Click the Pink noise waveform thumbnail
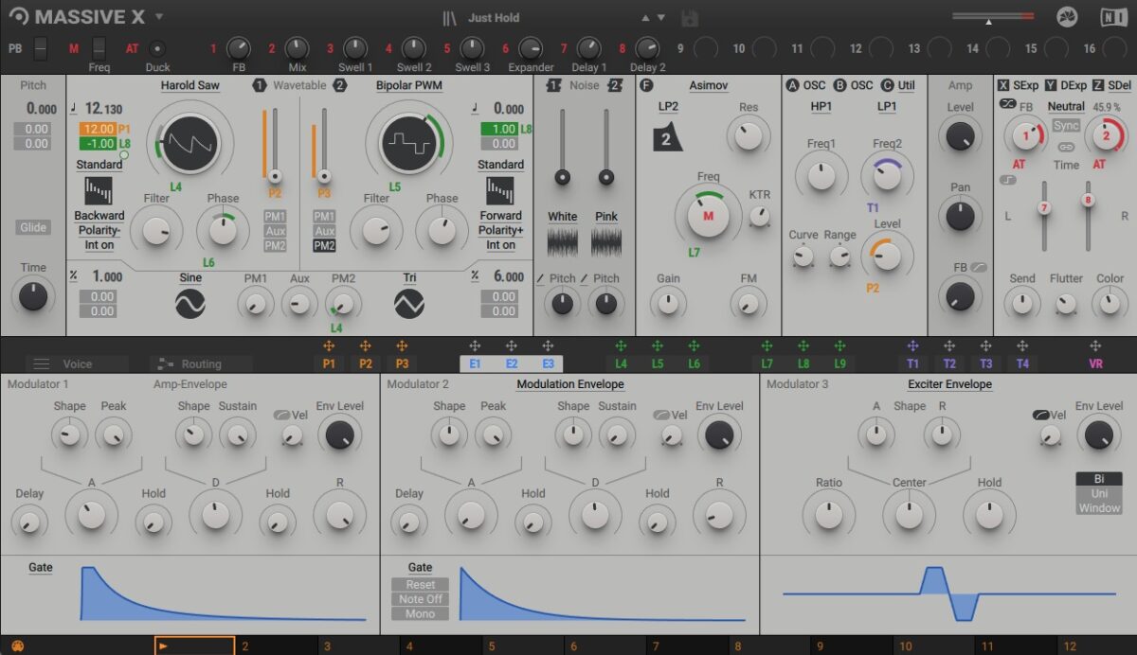Screen dimensions: 1137x655 [x=606, y=242]
